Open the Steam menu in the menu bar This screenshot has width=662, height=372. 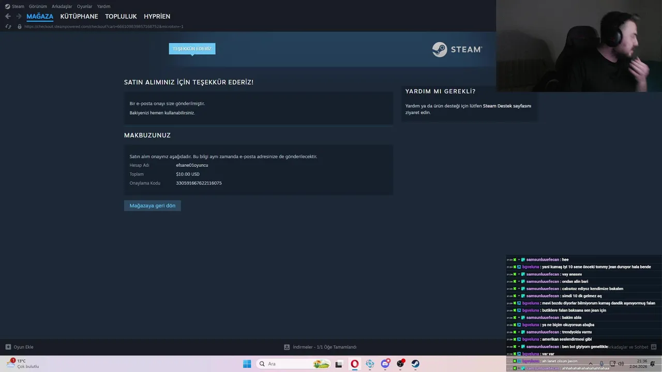14,6
